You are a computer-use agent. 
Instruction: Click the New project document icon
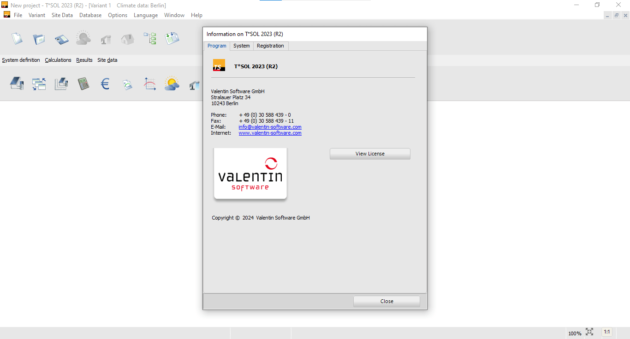pos(17,38)
